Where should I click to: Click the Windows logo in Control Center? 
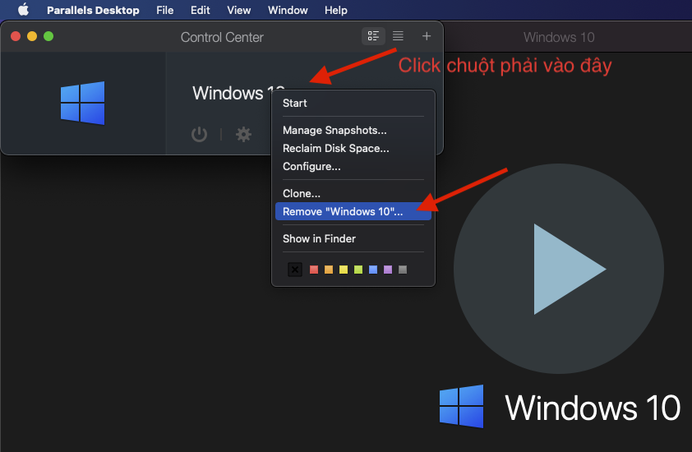[83, 104]
